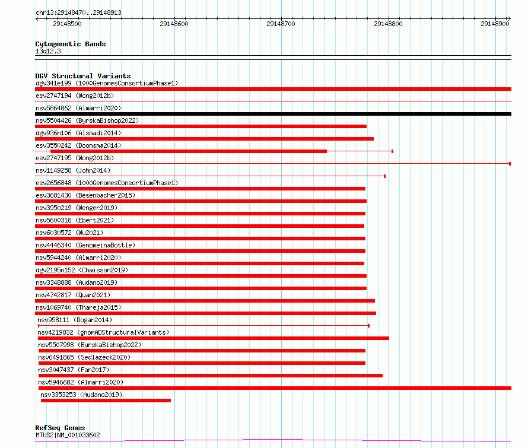Open variant nsv3950219 (Wenger2019)
The width and height of the screenshot is (528, 448).
pyautogui.click(x=77, y=208)
